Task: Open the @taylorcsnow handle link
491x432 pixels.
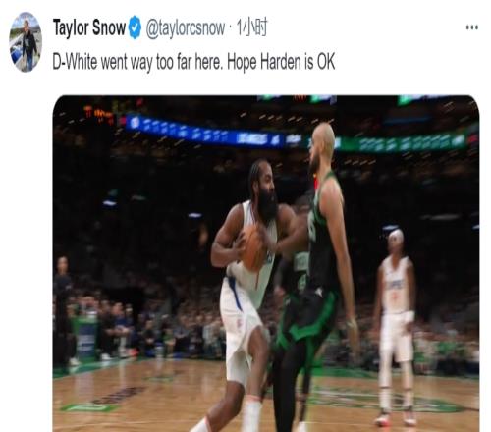Action: pyautogui.click(x=186, y=28)
